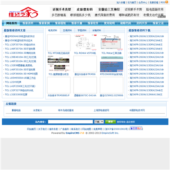
Task: Open the TCL L42F3600A-3D HDMI article
Action: (21, 74)
